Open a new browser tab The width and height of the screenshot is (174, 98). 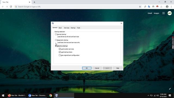pyautogui.click(x=35, y=2)
